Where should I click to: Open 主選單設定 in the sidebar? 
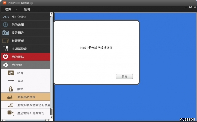(26, 49)
